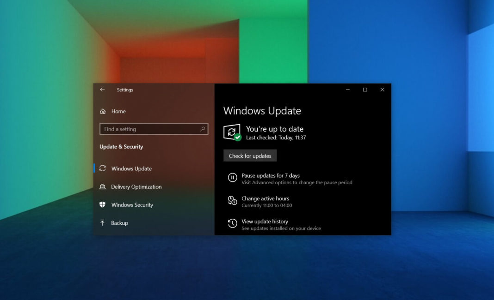Switch to the Backup section
The width and height of the screenshot is (494, 300).
click(119, 223)
